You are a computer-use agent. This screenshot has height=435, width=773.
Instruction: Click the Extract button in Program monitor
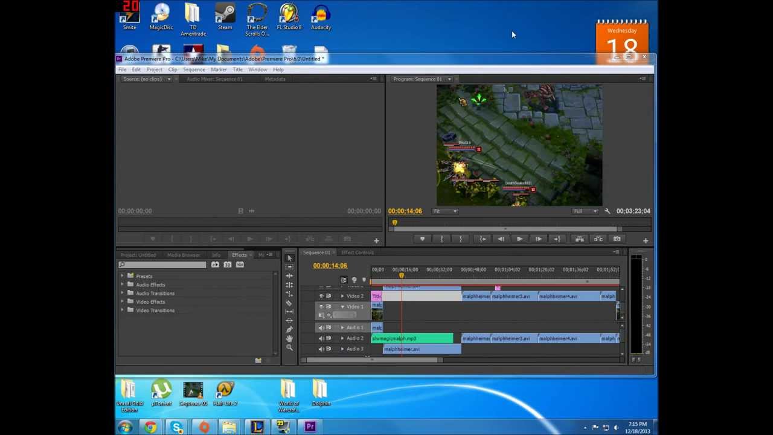(x=598, y=239)
